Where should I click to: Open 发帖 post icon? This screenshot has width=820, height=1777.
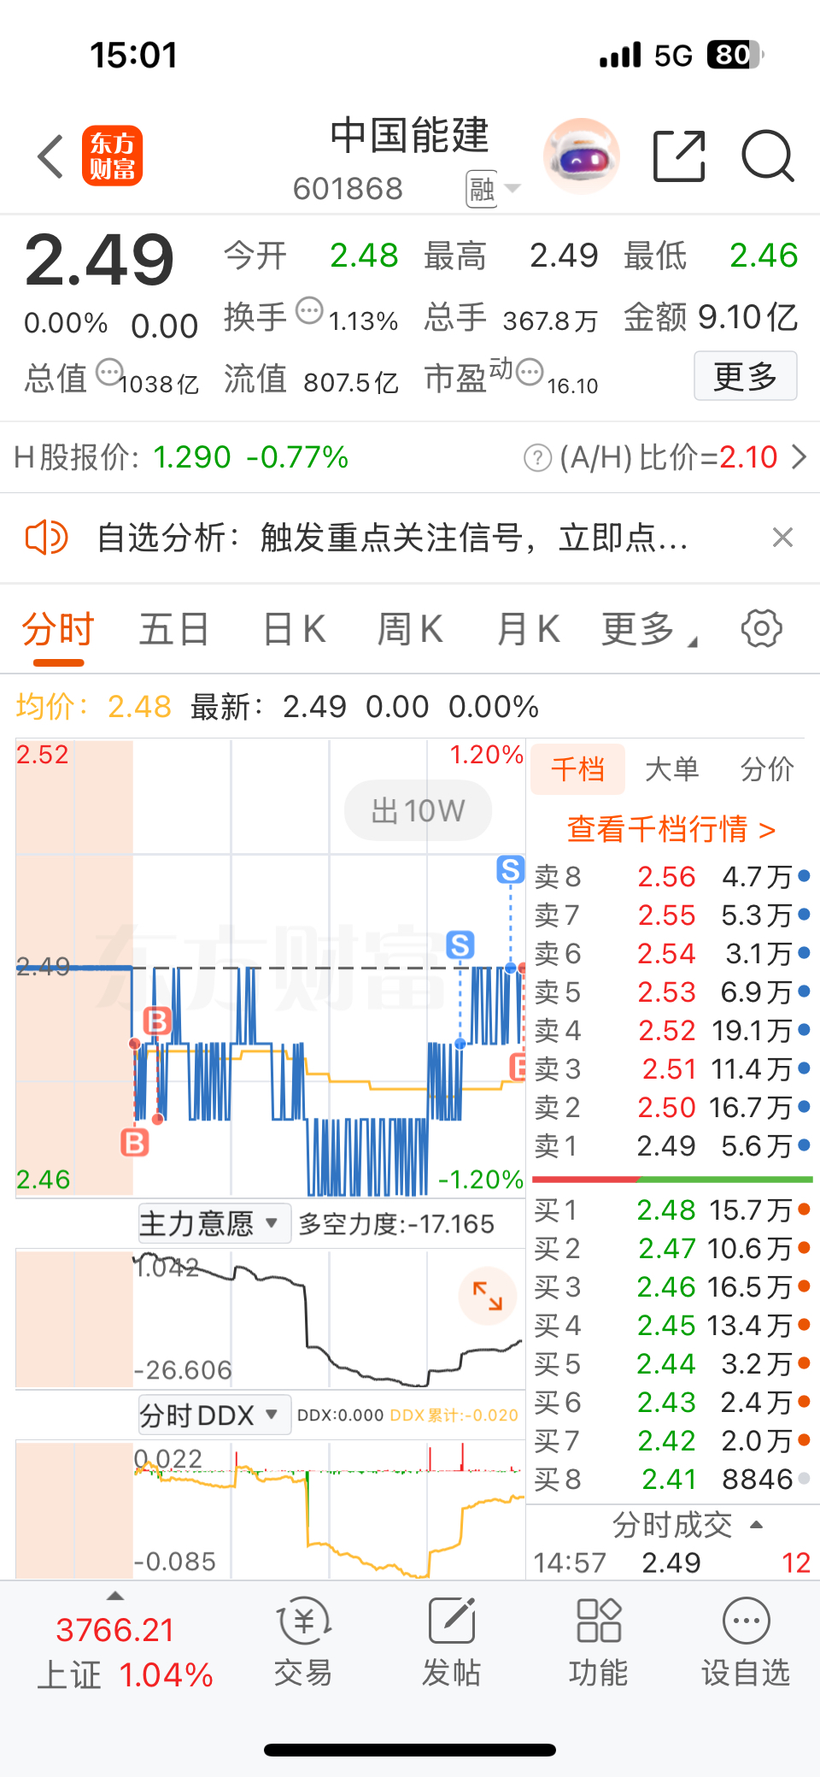tap(451, 1642)
